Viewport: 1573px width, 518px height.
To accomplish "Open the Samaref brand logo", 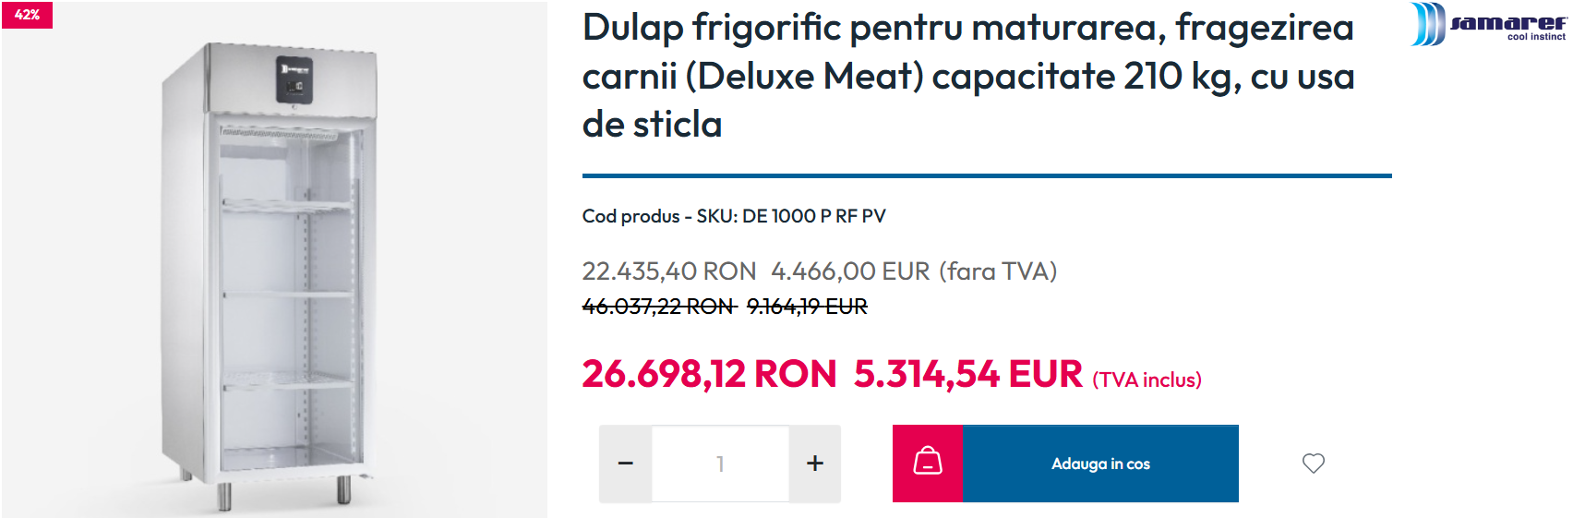I will [x=1488, y=24].
